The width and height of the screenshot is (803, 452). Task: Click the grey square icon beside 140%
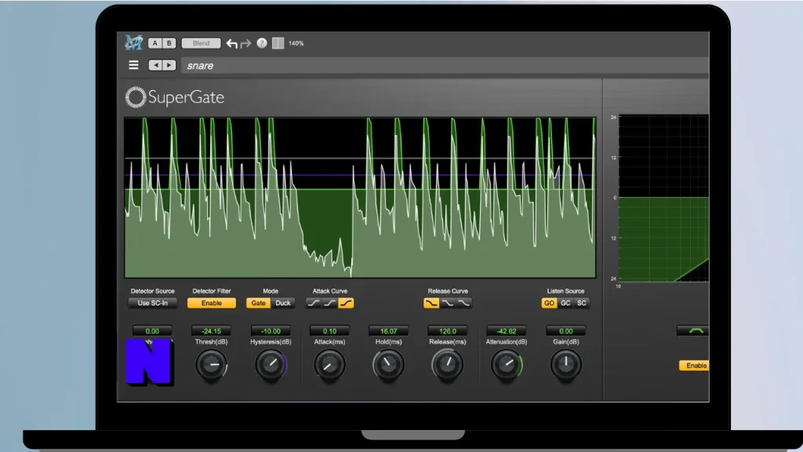[x=278, y=43]
